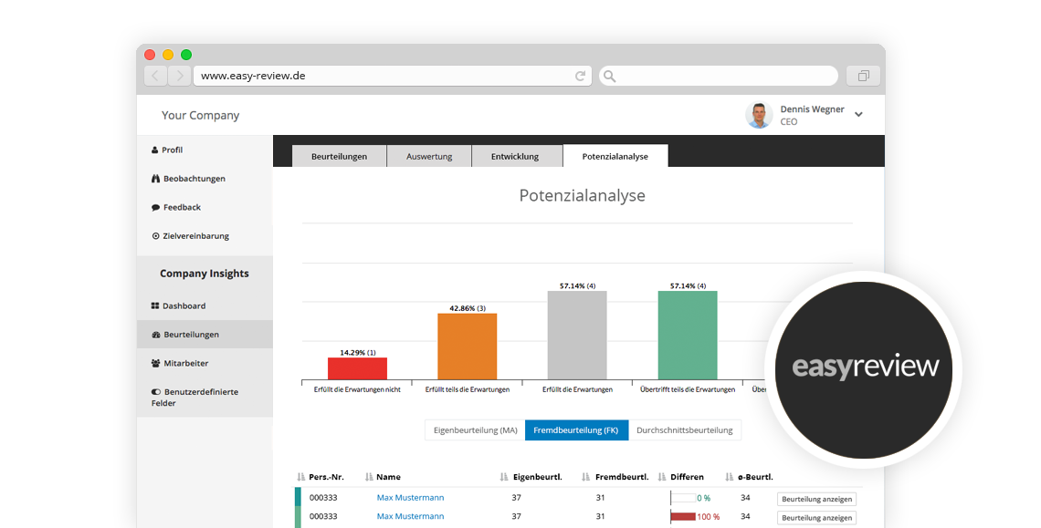Click the green 57.14% chart bar
Screen dimensions: 1041x528
point(687,335)
